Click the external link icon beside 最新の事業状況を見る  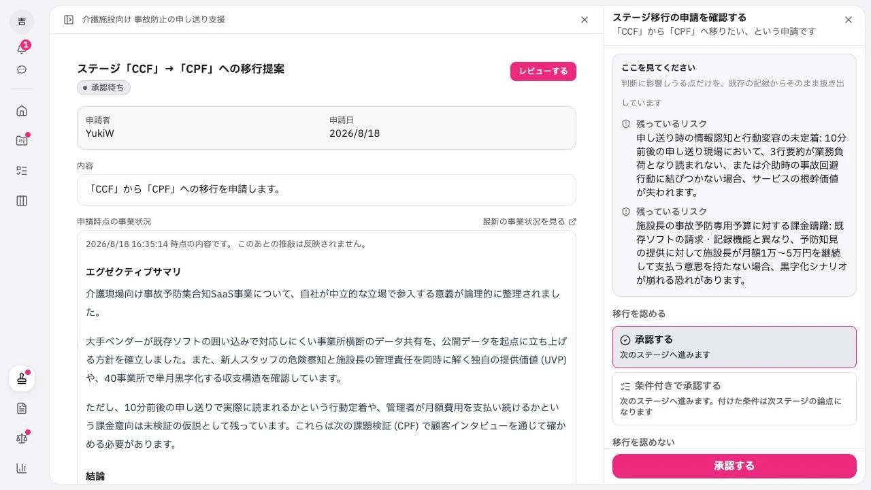pyautogui.click(x=572, y=222)
